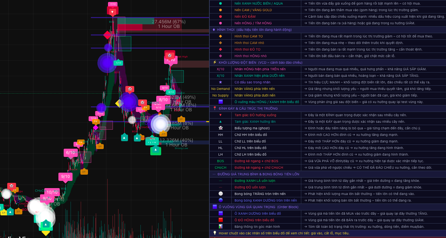Click the red circle icon for Nến ĐỎ ĐẬM
The height and width of the screenshot is (238, 446).
pos(220,16)
